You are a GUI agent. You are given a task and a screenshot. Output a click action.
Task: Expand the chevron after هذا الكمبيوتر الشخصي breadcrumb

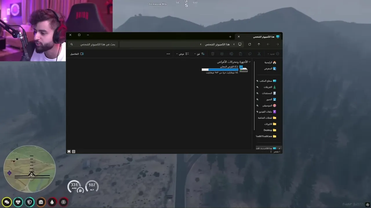pyautogui.click(x=201, y=44)
